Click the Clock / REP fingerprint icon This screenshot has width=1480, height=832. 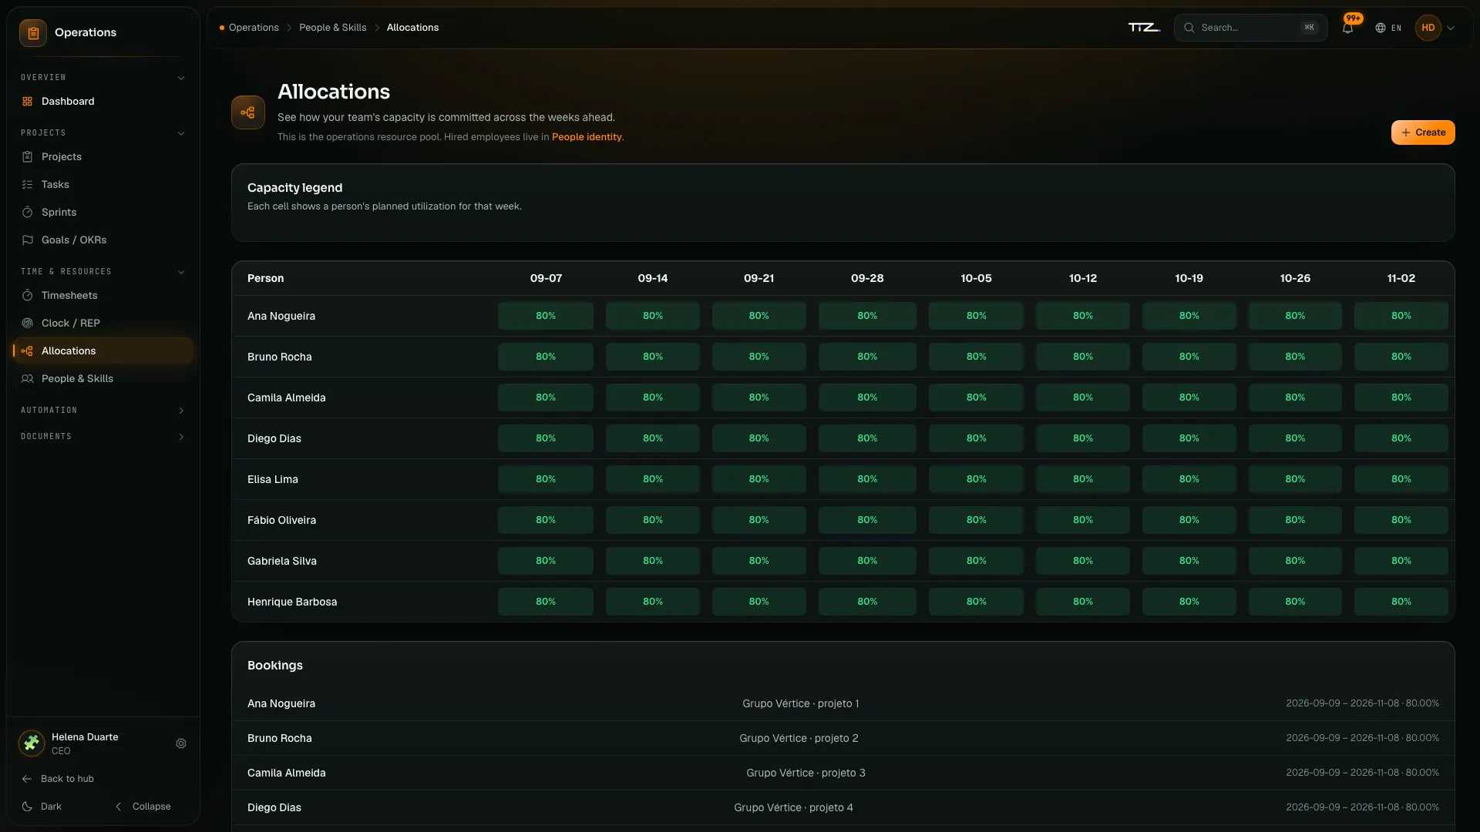(x=28, y=323)
